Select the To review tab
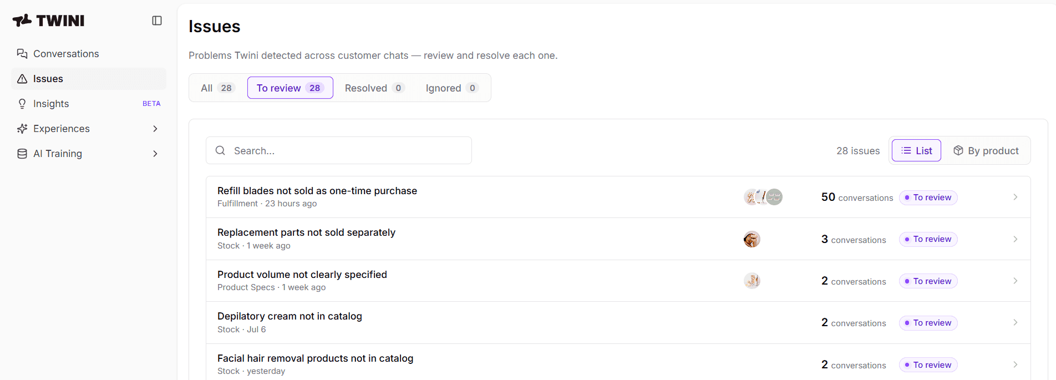 pyautogui.click(x=290, y=88)
